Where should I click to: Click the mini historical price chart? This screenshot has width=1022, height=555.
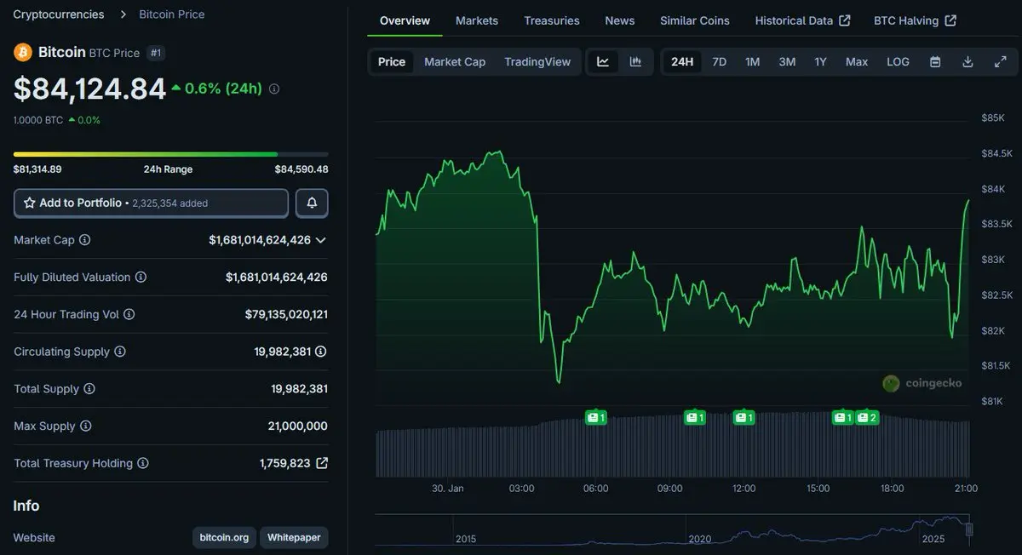673,529
